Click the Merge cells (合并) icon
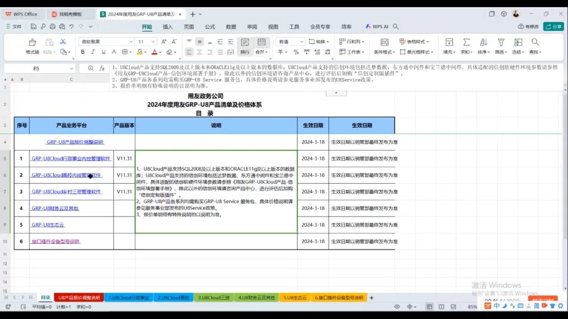Viewport: 568px width, 319px height. click(261, 42)
